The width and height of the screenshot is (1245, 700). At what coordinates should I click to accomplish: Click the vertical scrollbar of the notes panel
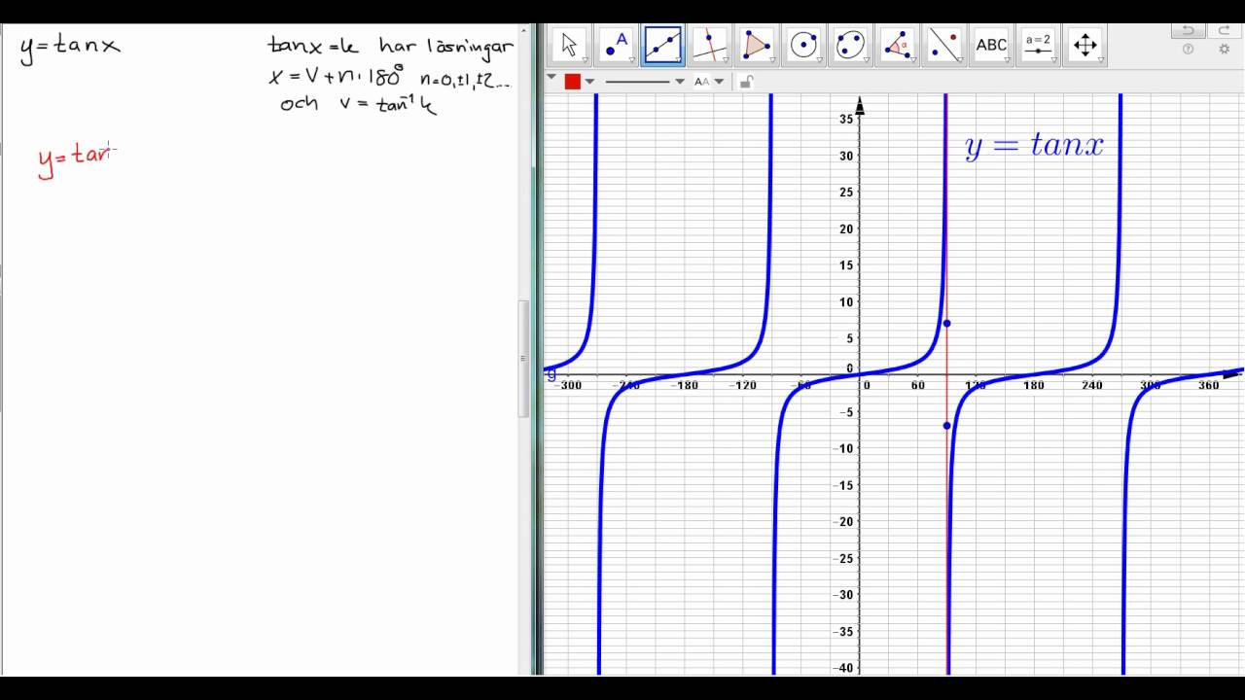pos(524,360)
